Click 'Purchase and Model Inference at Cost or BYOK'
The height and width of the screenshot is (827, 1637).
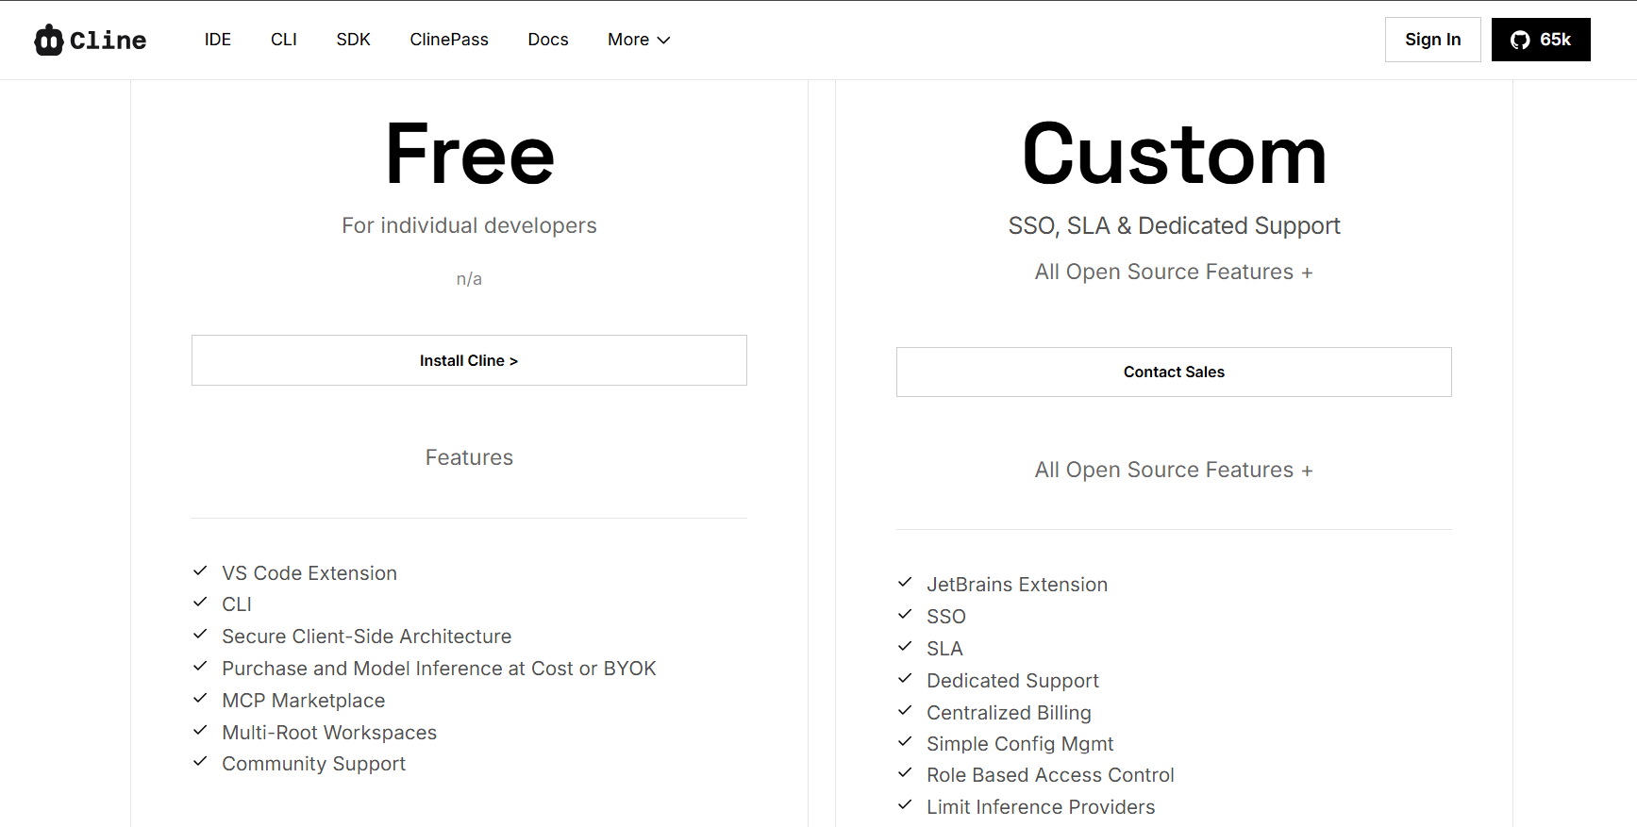(x=439, y=669)
